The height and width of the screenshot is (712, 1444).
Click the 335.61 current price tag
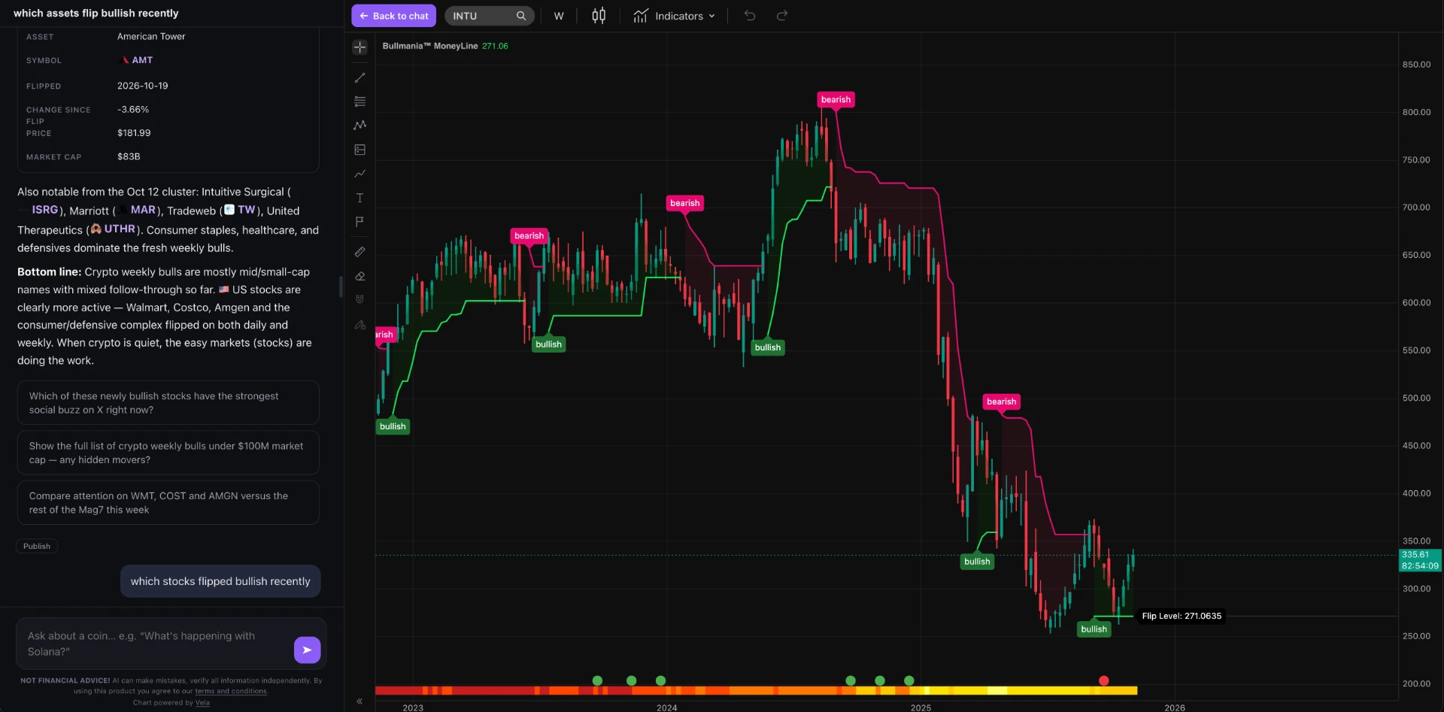click(x=1420, y=560)
